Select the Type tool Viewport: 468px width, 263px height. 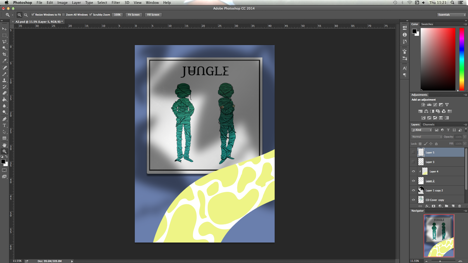tap(4, 125)
